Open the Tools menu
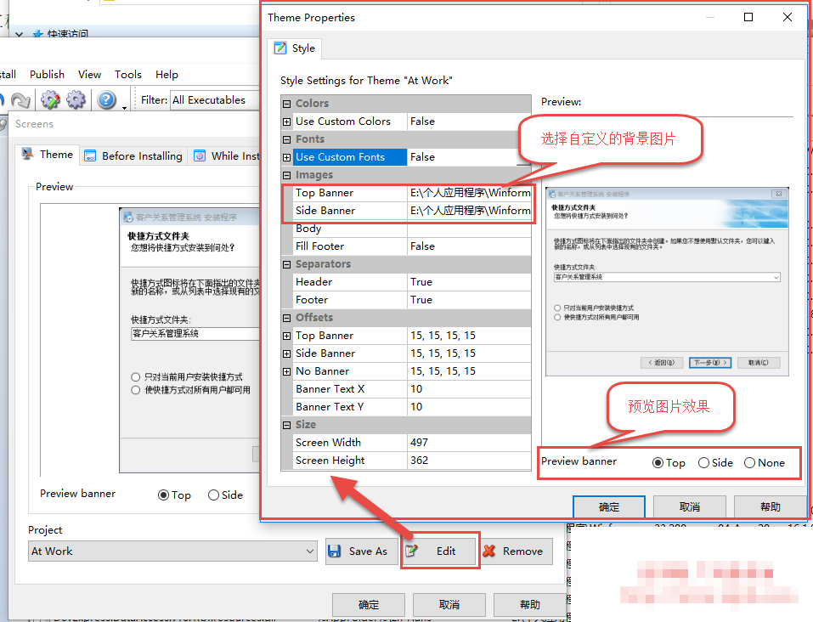The image size is (813, 622). (128, 74)
